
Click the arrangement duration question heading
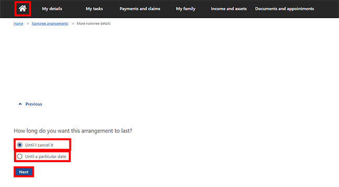click(x=73, y=131)
